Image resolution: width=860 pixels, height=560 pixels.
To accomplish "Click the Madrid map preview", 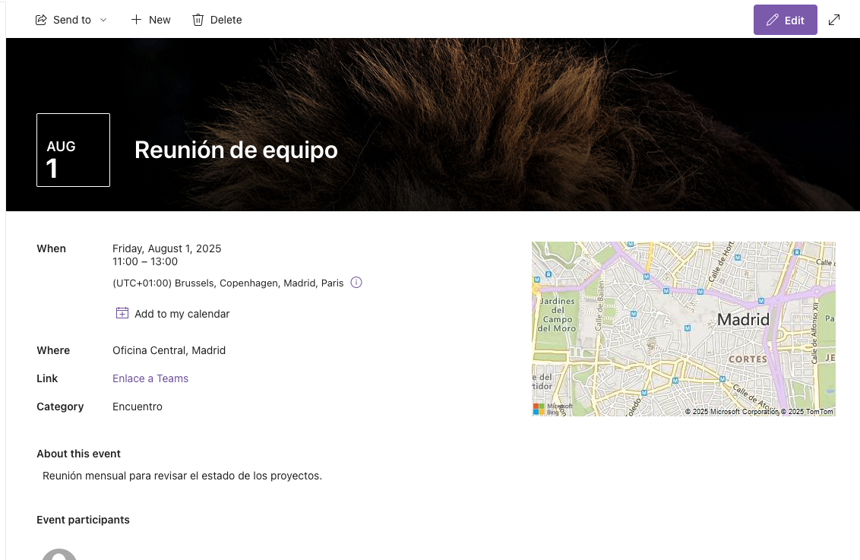I will (684, 329).
